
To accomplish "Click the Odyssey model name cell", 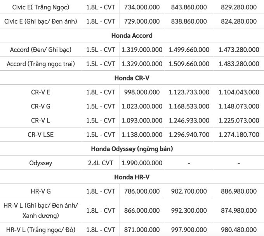I will pyautogui.click(x=41, y=163).
